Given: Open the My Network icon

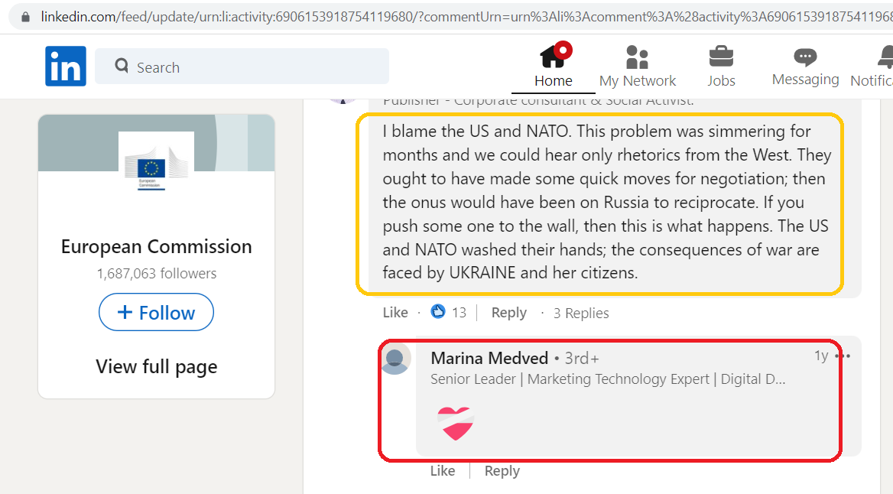Looking at the screenshot, I should 637,57.
